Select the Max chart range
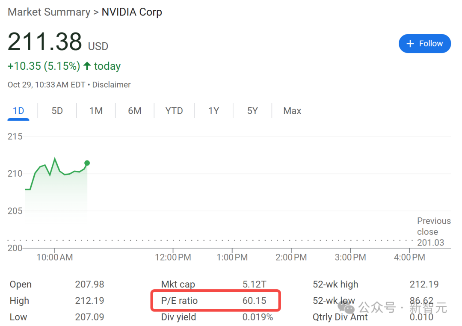462x326 pixels. pyautogui.click(x=292, y=111)
